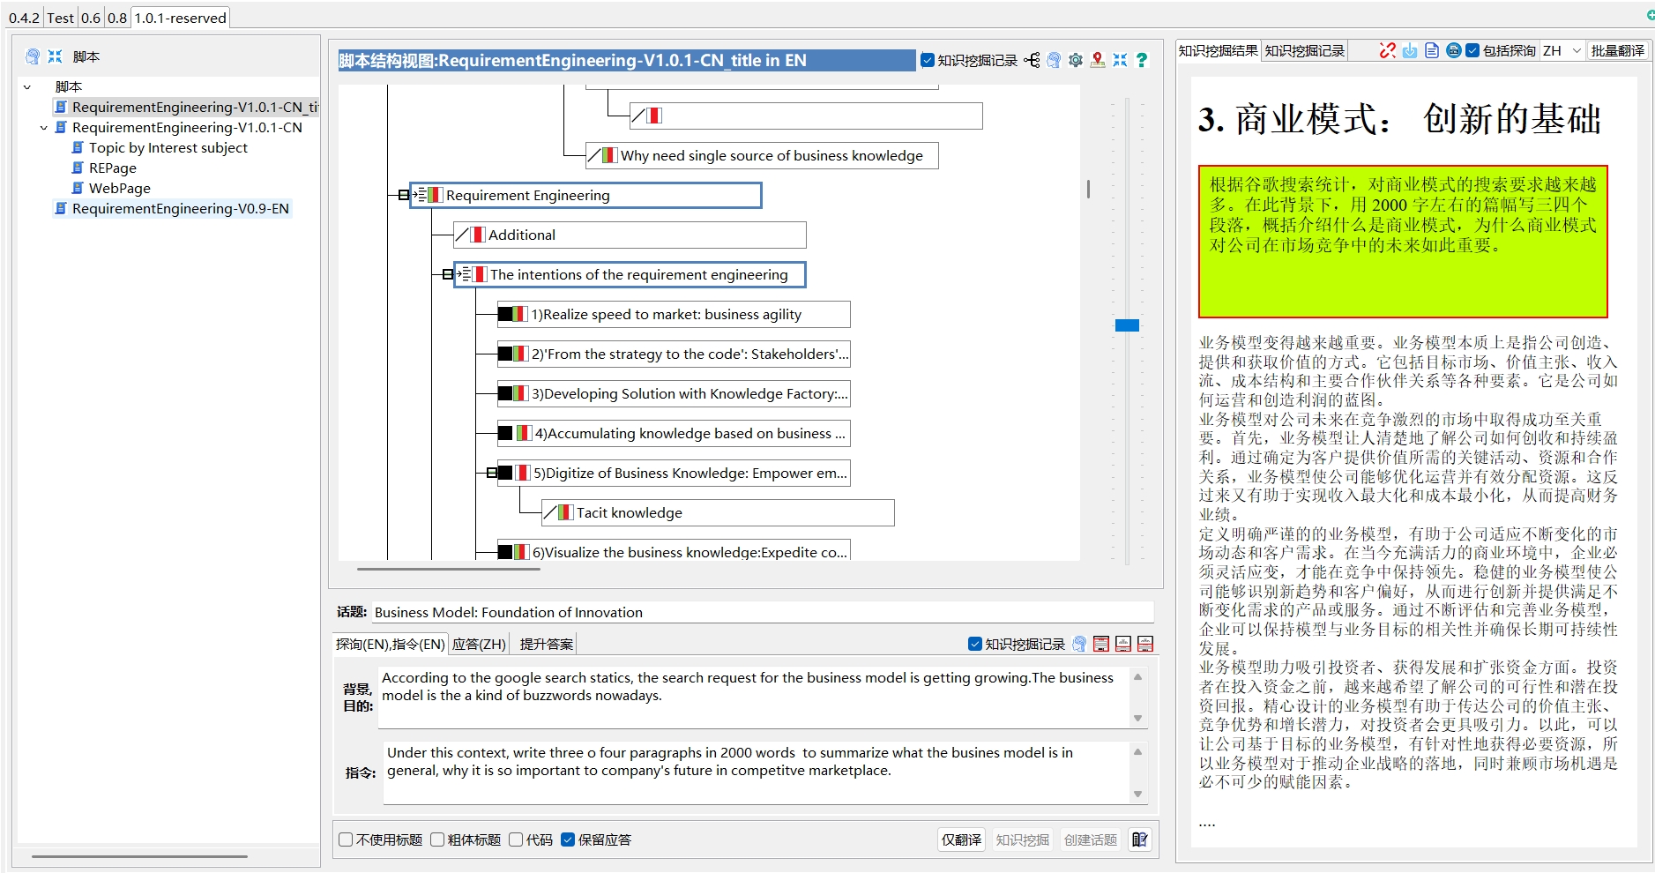Click the 仅翻译 button
This screenshot has height=873, width=1655.
pyautogui.click(x=961, y=839)
